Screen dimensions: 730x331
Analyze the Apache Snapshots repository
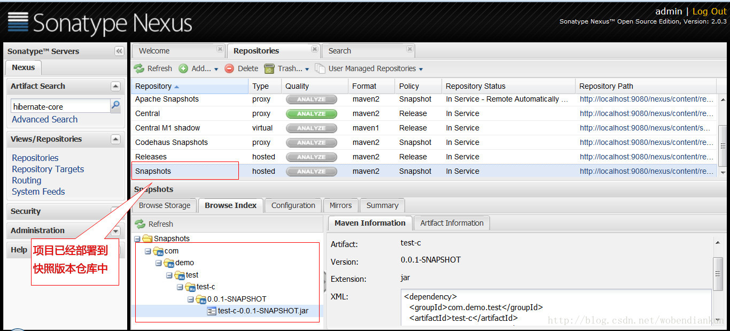pos(312,99)
